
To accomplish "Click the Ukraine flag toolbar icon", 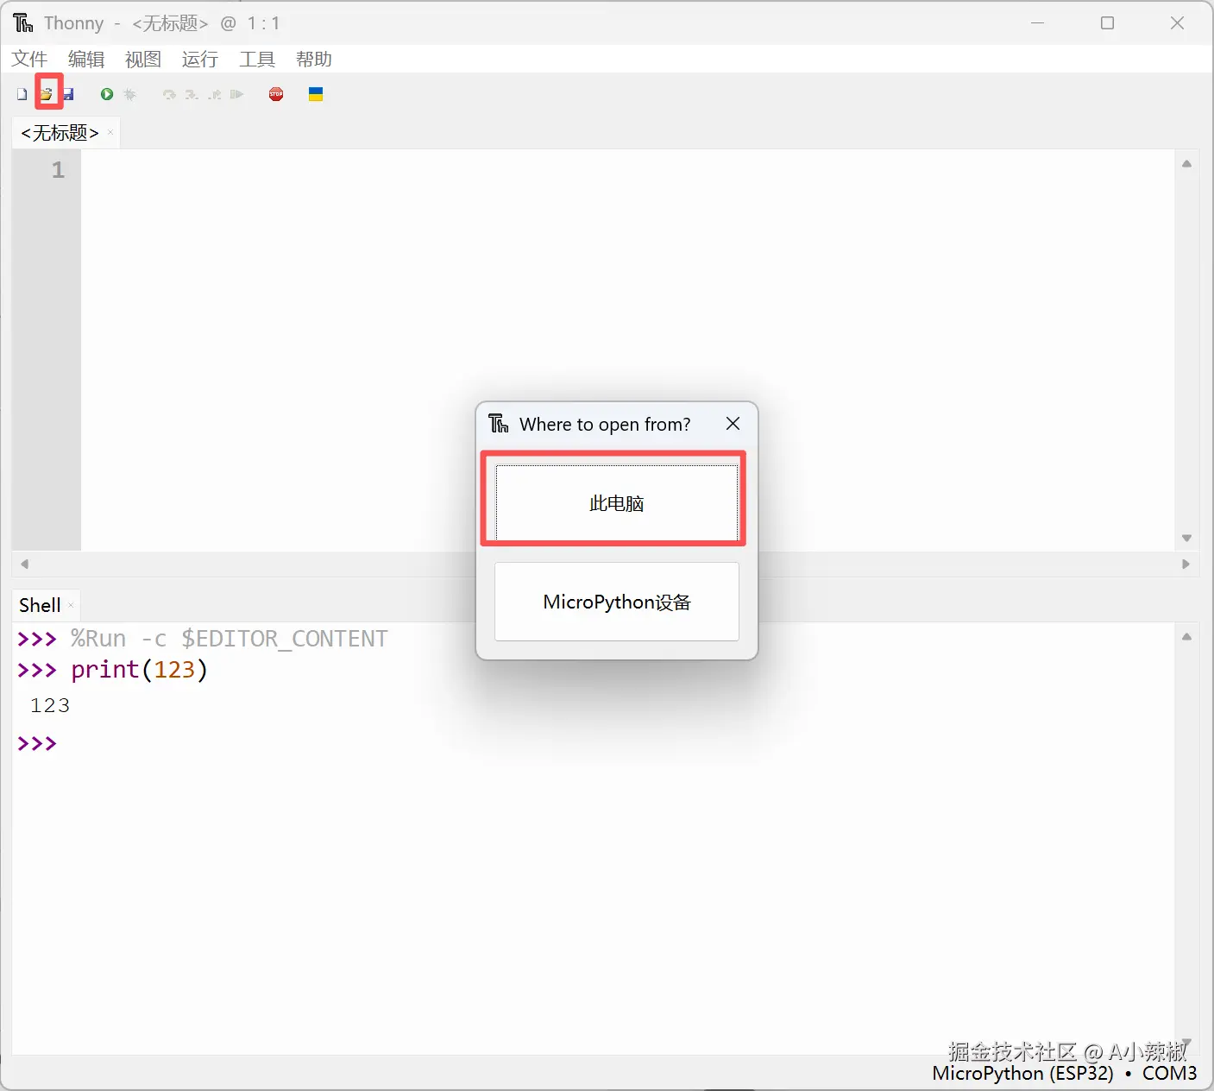I will pos(316,94).
